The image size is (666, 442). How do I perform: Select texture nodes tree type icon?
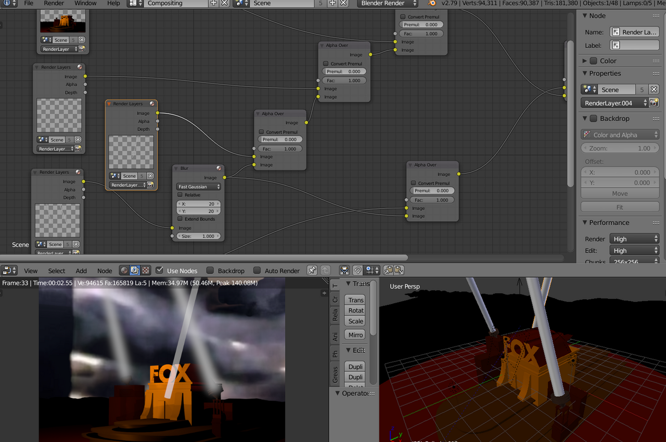click(146, 270)
